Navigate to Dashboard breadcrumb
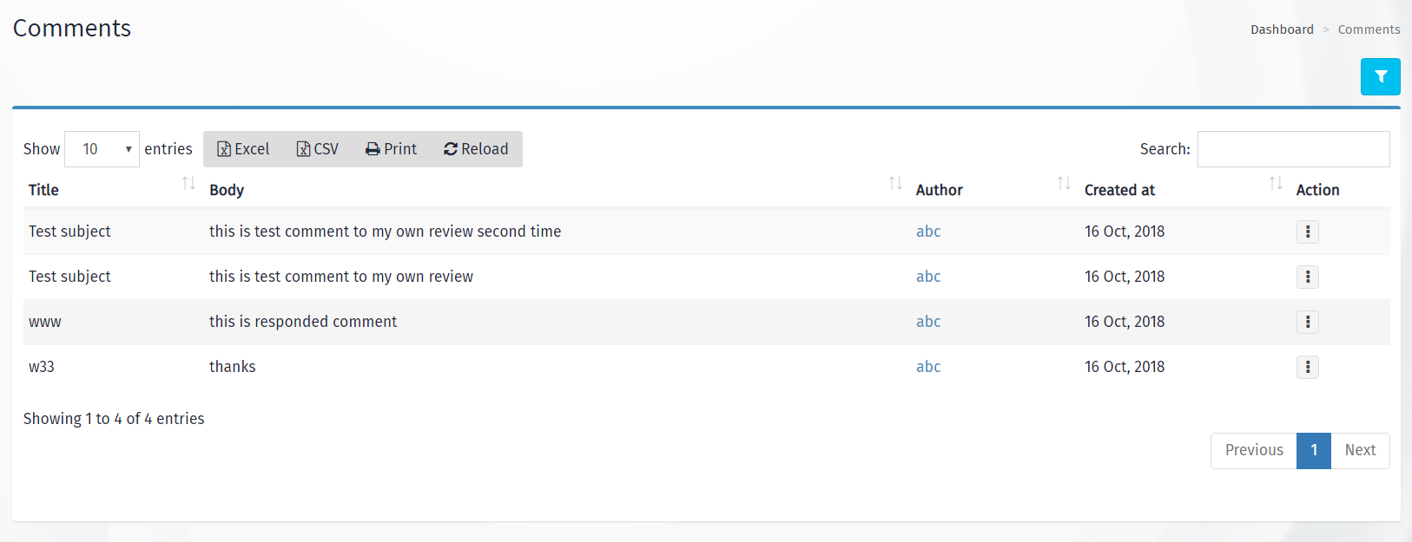 click(1282, 29)
